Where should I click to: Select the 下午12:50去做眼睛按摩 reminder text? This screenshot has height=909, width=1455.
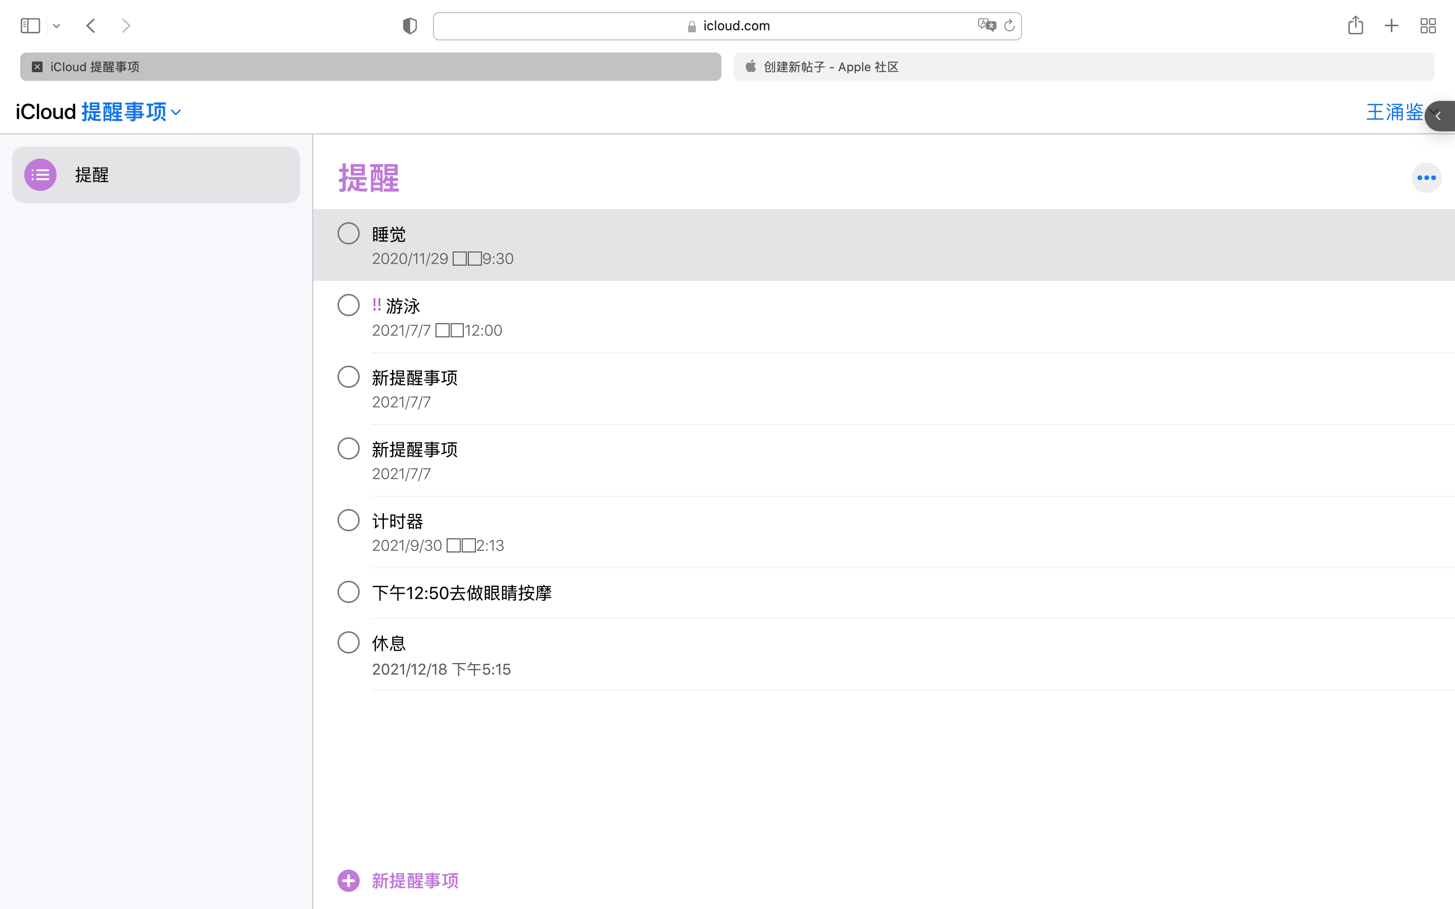coord(461,593)
